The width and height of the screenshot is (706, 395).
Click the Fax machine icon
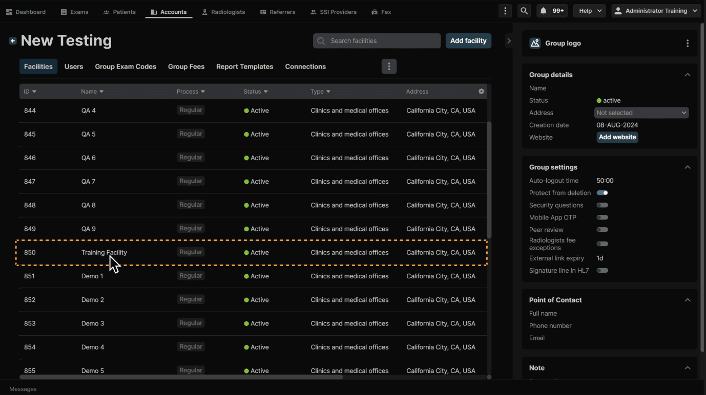375,12
